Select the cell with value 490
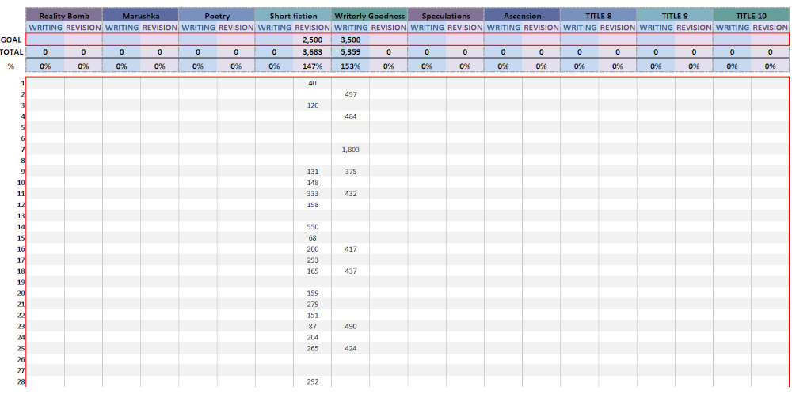Viewport: 792px width, 394px height. (x=350, y=326)
